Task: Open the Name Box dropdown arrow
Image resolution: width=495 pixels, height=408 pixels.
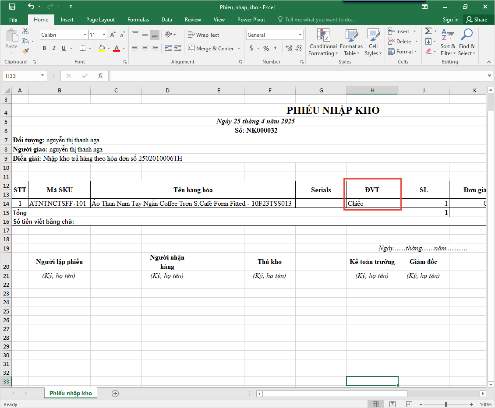Action: 42,76
